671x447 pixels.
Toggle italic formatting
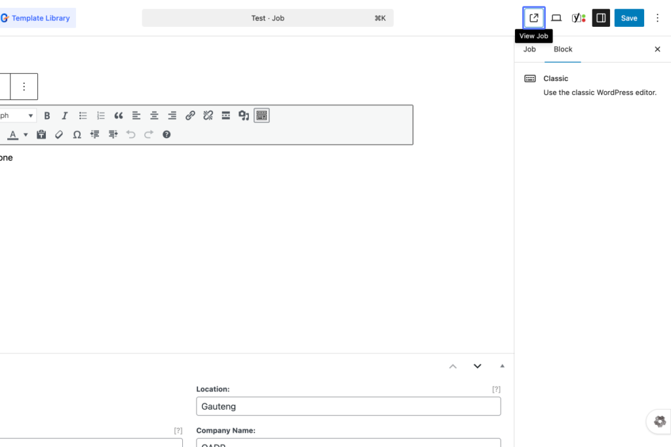(65, 116)
